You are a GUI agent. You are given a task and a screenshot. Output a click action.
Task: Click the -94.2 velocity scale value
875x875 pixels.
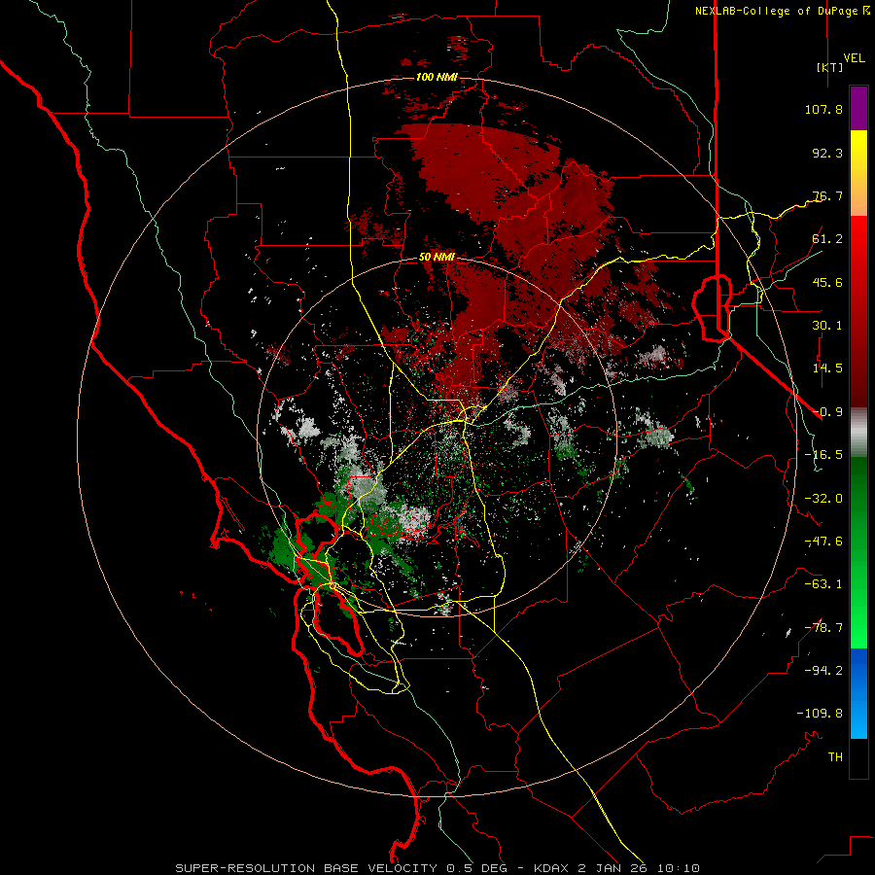tap(823, 671)
